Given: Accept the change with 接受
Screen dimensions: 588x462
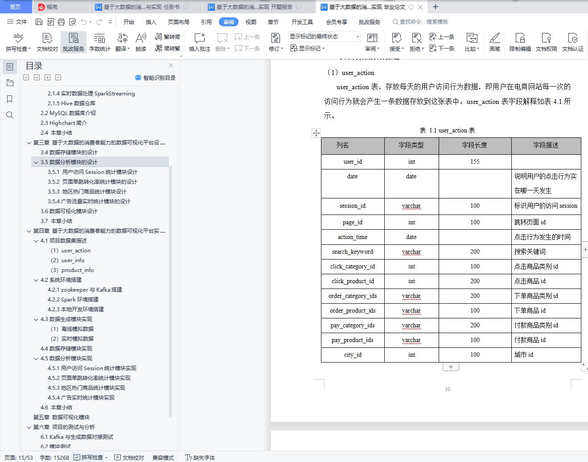Looking at the screenshot, I should pos(396,42).
